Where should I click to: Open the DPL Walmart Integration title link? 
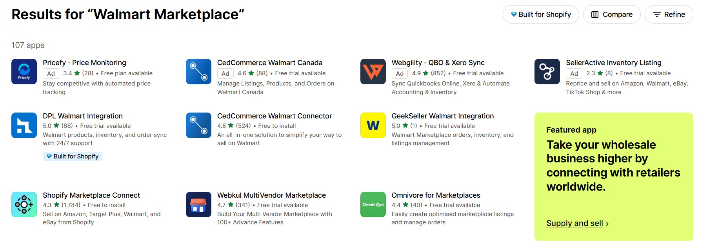pos(83,116)
